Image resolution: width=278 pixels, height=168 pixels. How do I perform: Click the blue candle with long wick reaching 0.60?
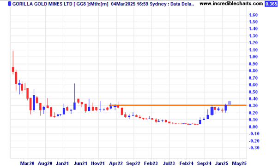pos(74,106)
